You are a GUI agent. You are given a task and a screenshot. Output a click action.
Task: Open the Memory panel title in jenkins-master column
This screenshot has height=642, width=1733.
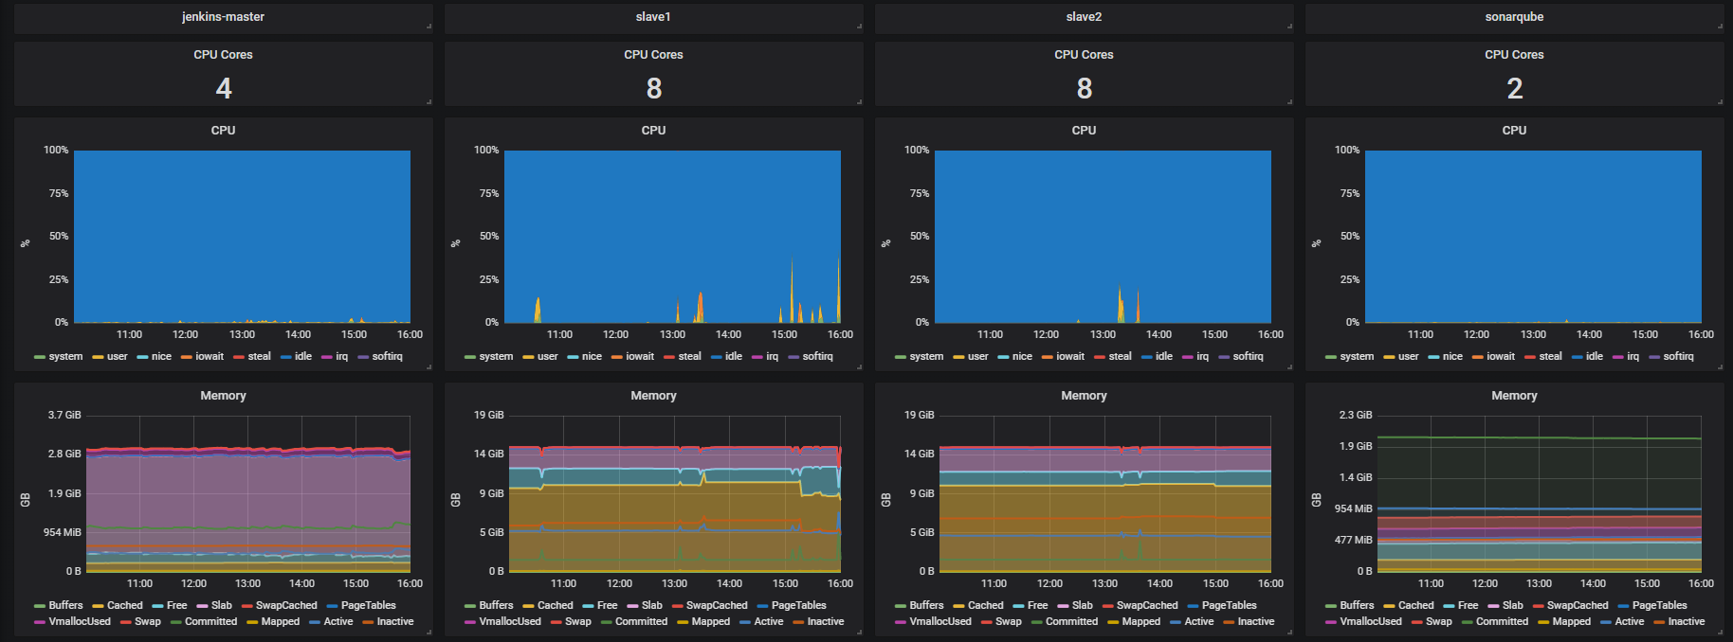click(x=223, y=396)
